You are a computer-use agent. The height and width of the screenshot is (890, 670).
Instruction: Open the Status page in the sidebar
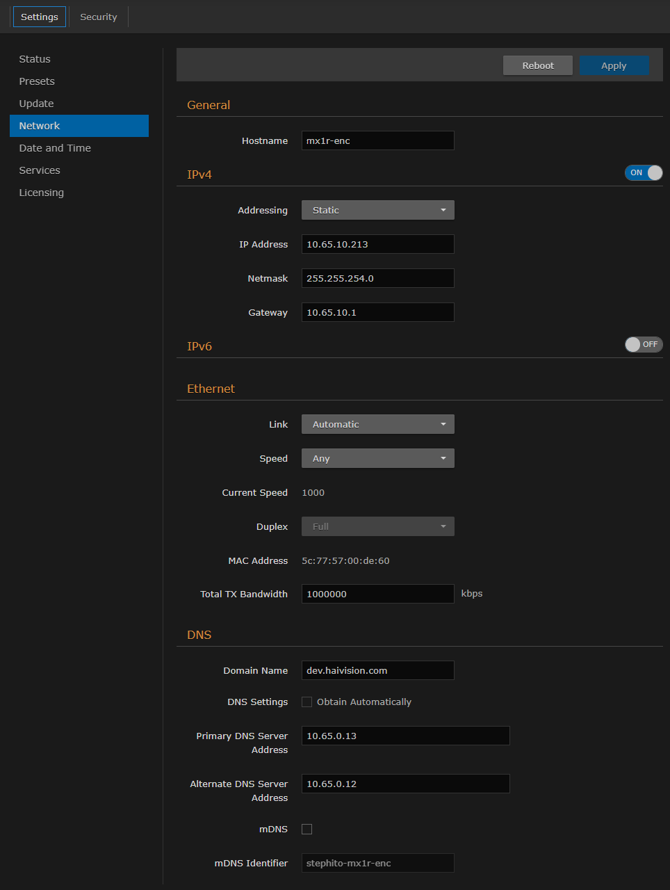point(35,59)
